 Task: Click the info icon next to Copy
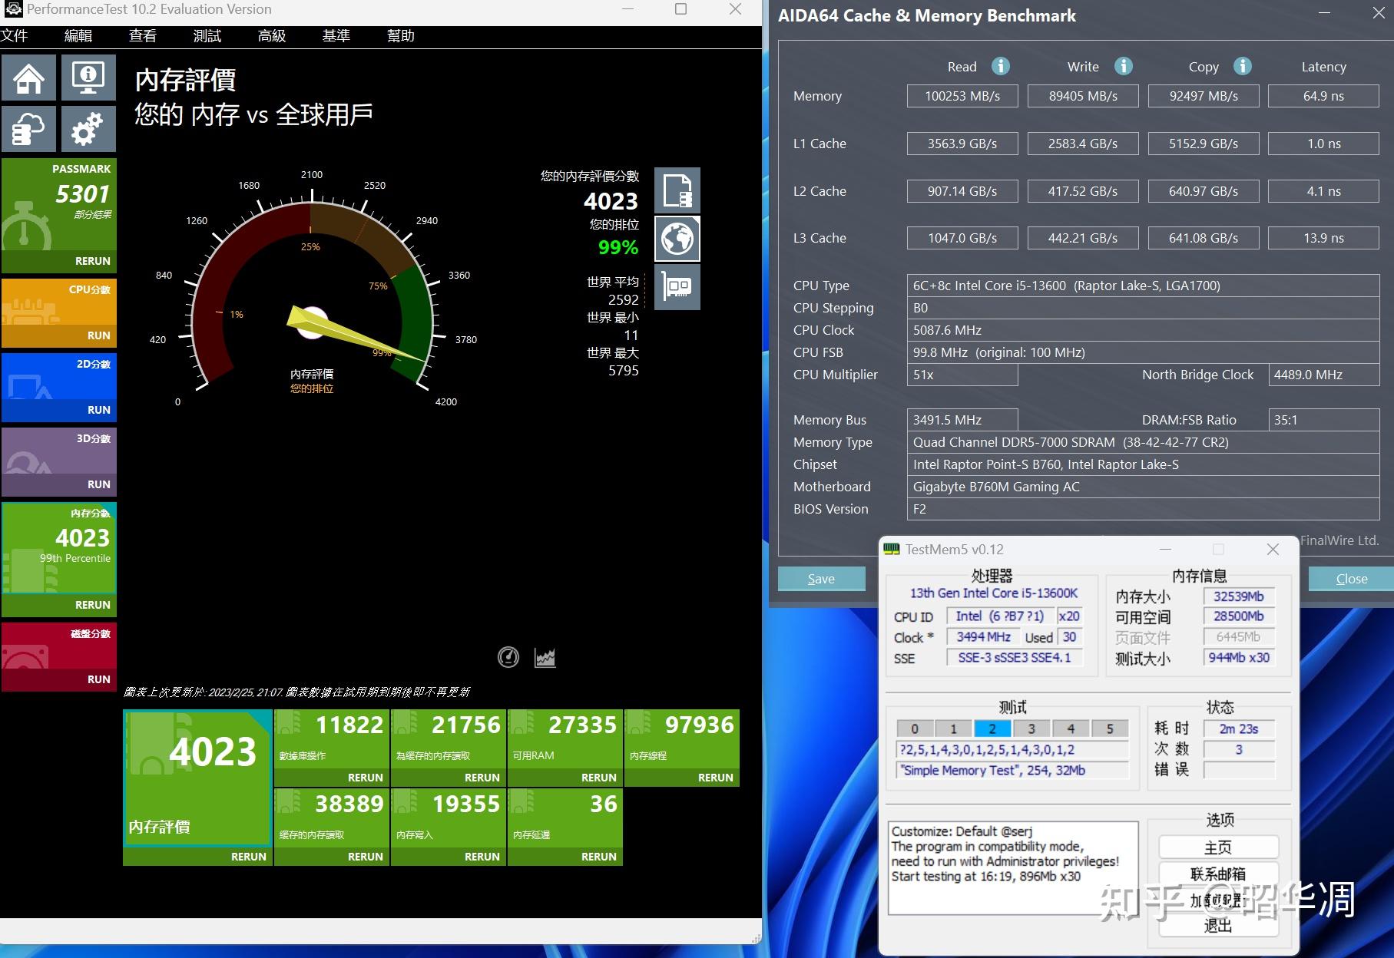tap(1242, 66)
